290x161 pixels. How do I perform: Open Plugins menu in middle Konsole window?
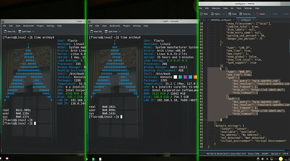tap(127, 26)
